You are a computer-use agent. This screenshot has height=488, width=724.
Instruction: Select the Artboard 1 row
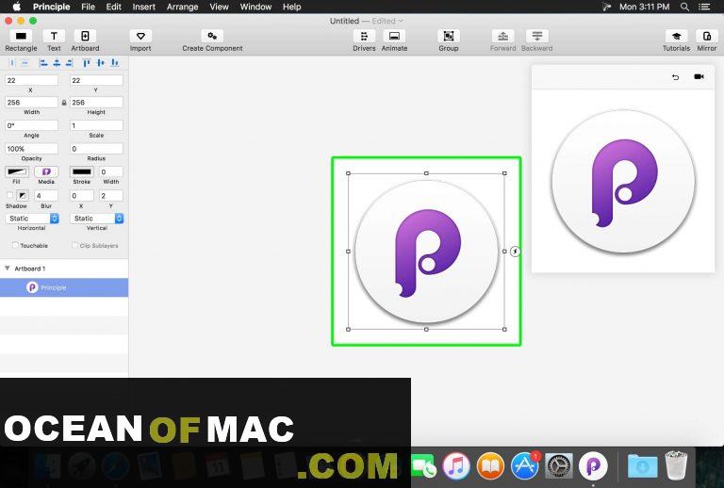[64, 268]
